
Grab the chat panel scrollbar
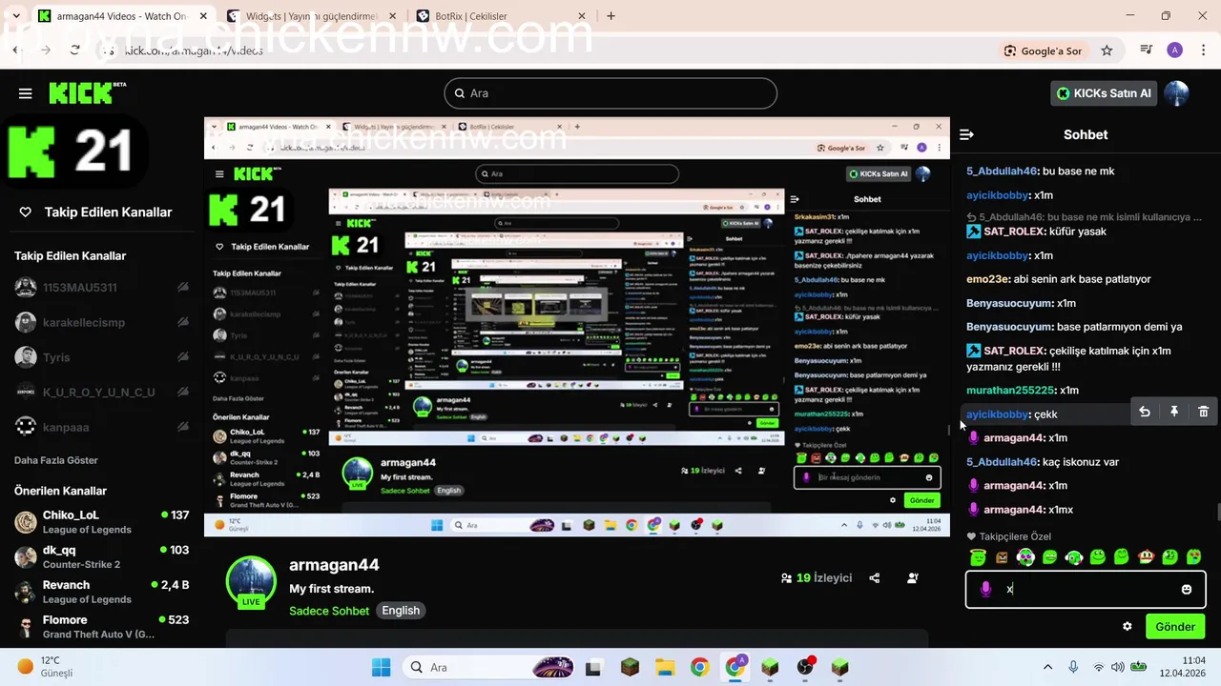[x=1217, y=510]
